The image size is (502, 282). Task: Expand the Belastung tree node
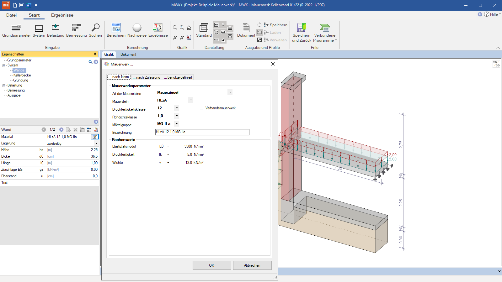click(4, 86)
